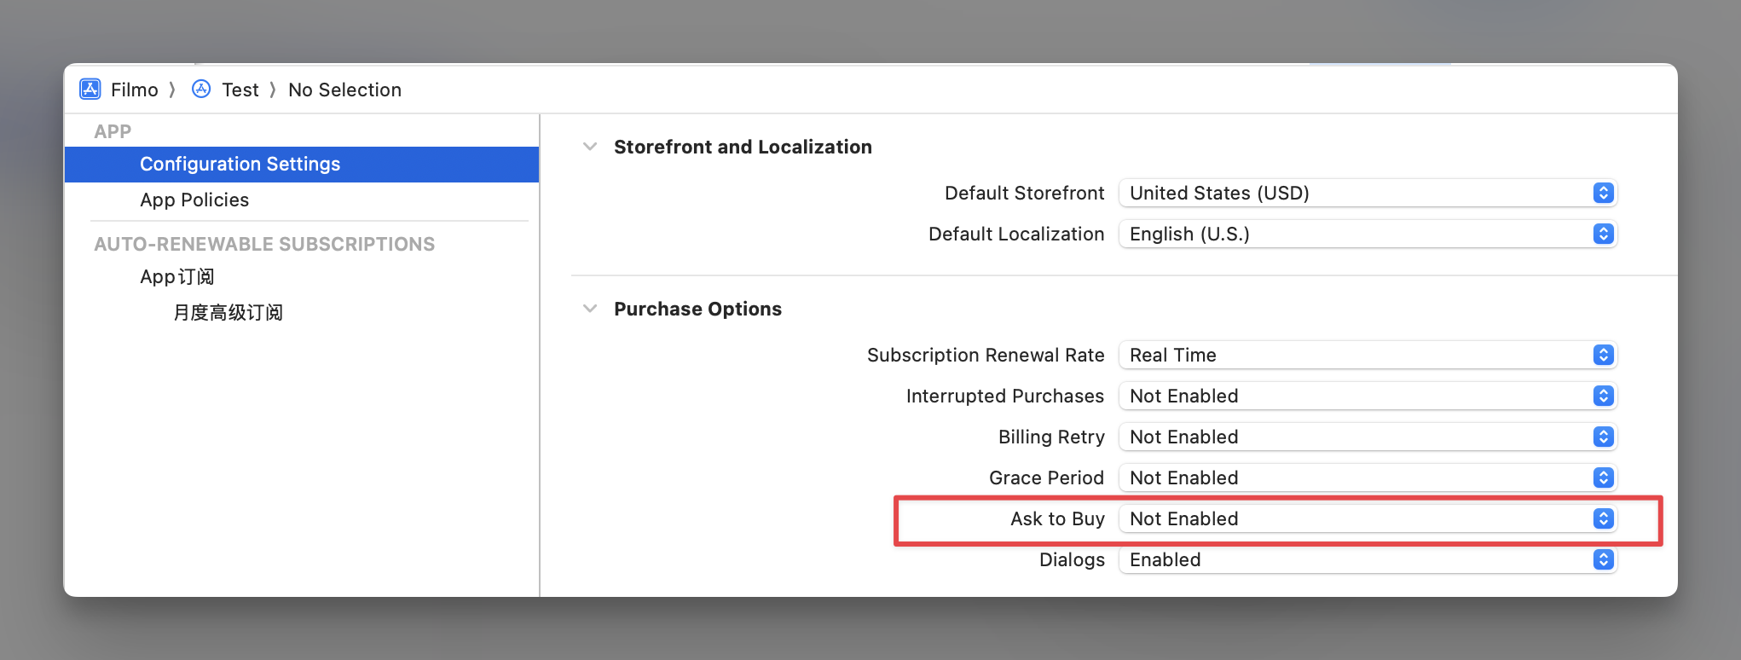Screen dimensions: 1741x660
Task: Open Grace Period popup menu
Action: tap(1367, 478)
